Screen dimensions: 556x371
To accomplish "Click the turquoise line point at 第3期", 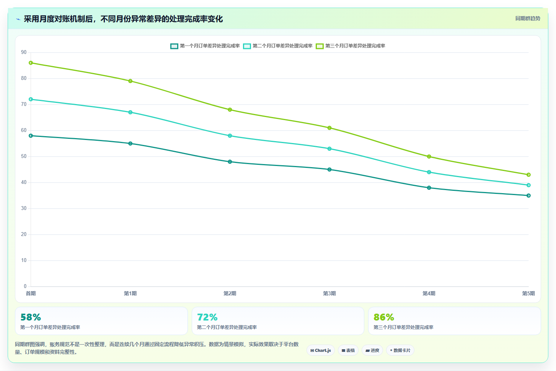I will coord(329,149).
